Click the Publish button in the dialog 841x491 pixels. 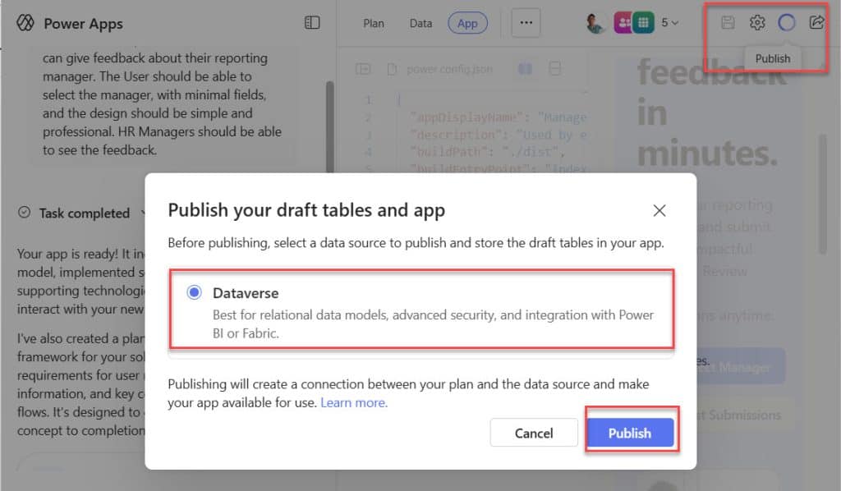(x=631, y=433)
